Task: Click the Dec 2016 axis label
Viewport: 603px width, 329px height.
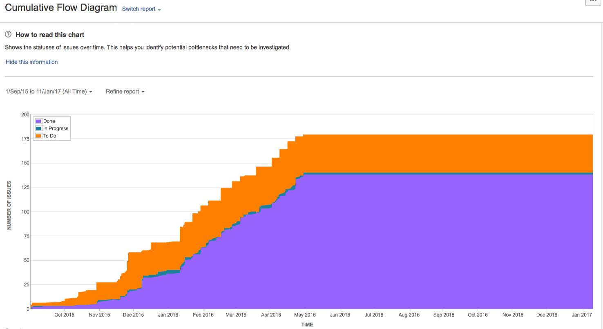Action: tap(547, 315)
